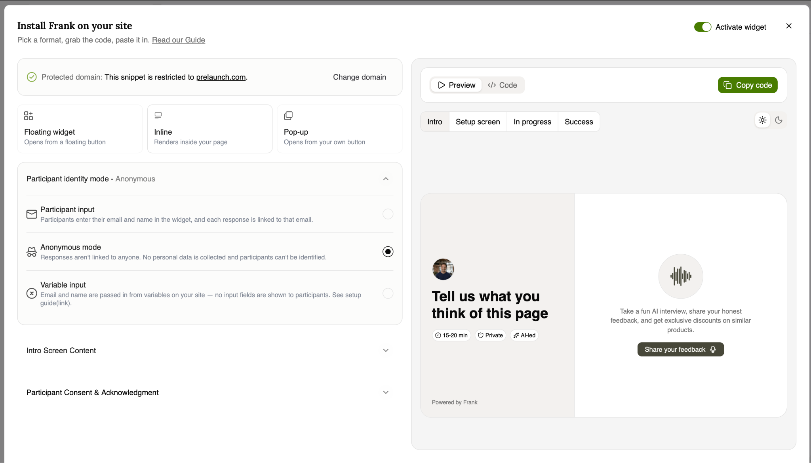Choose the Inline format card
Viewport: 811px width, 463px height.
click(x=210, y=129)
